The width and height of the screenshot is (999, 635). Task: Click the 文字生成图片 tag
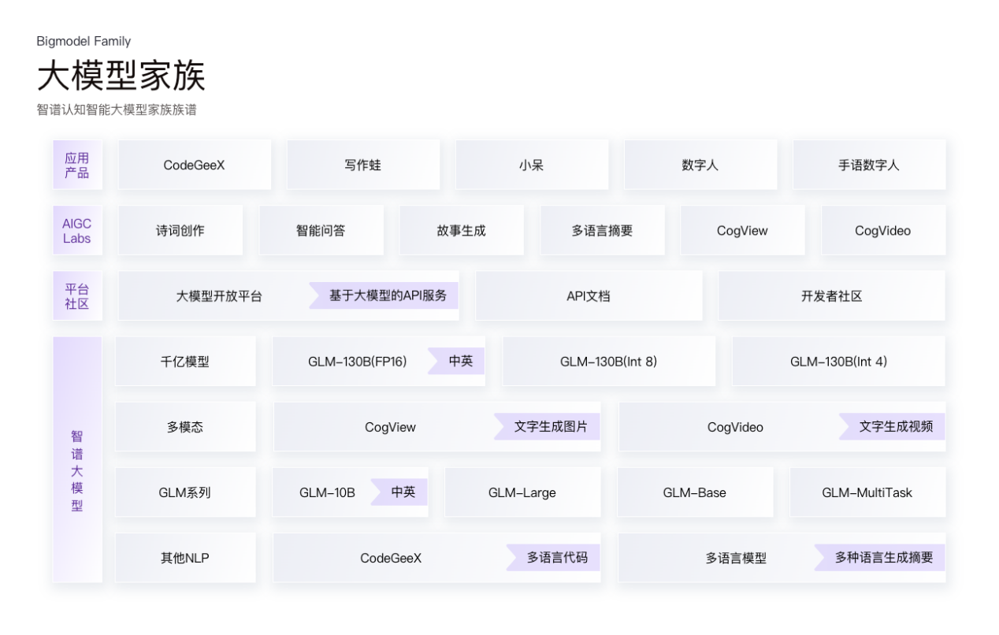point(548,426)
